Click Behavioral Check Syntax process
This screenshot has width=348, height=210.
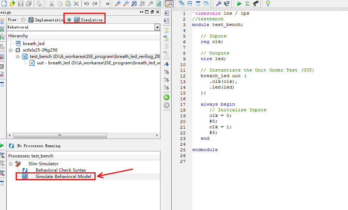61,170
